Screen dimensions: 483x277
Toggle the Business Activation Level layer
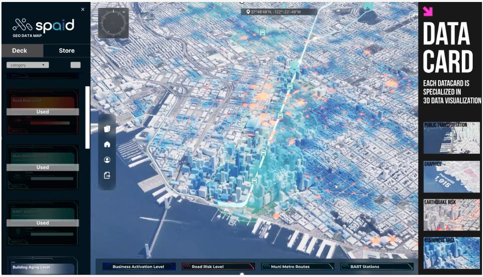tap(137, 267)
